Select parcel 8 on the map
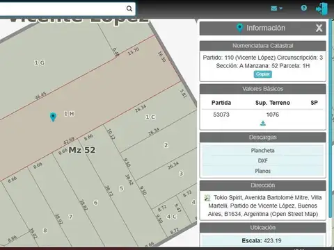This screenshot has height=250, width=334. pos(45,231)
